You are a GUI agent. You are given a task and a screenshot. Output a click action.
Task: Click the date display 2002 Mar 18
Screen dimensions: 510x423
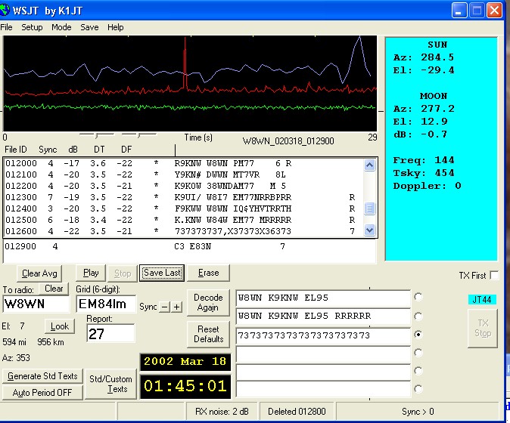(185, 362)
